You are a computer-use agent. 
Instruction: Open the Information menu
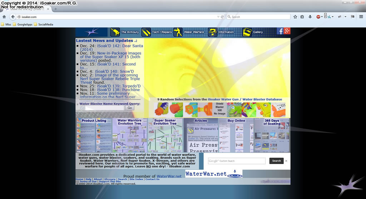226,32
